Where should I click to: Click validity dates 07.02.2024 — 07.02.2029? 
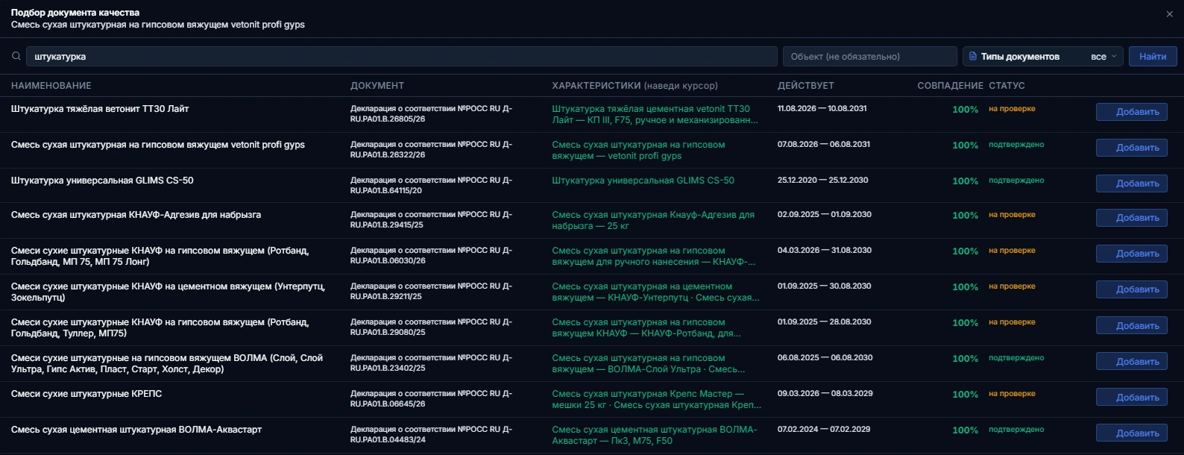(824, 430)
